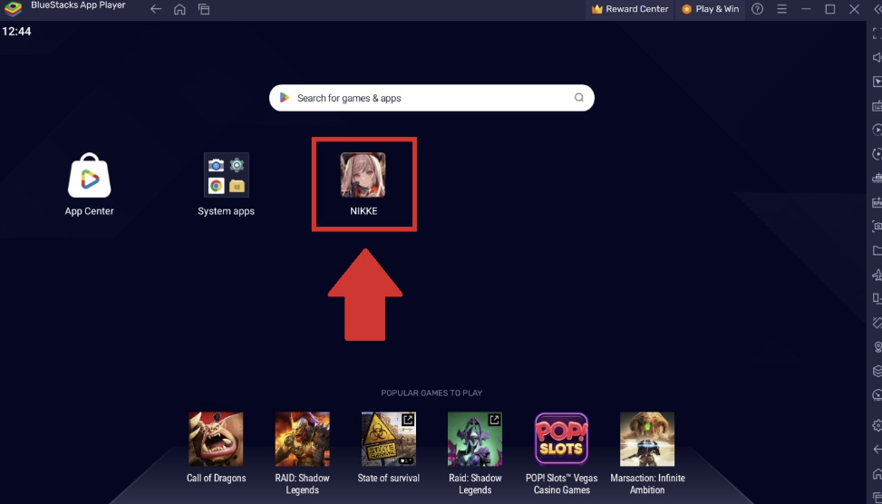The width and height of the screenshot is (882, 504).
Task: Click the search field for games & apps
Action: pyautogui.click(x=431, y=98)
